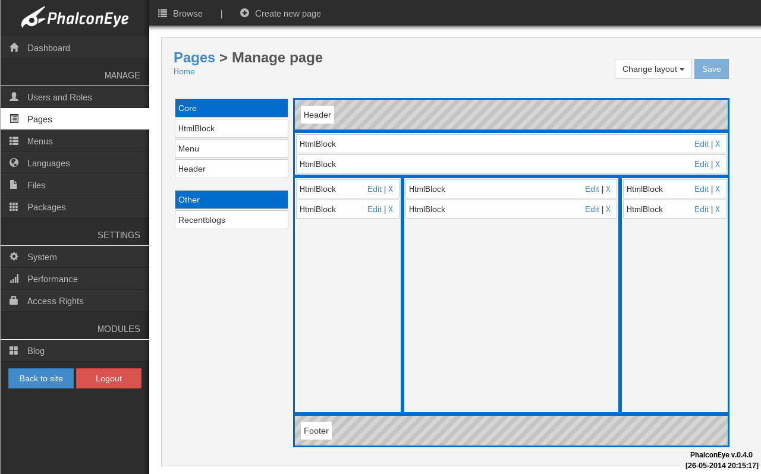Click the System gear icon
This screenshot has width=761, height=474.
[14, 257]
